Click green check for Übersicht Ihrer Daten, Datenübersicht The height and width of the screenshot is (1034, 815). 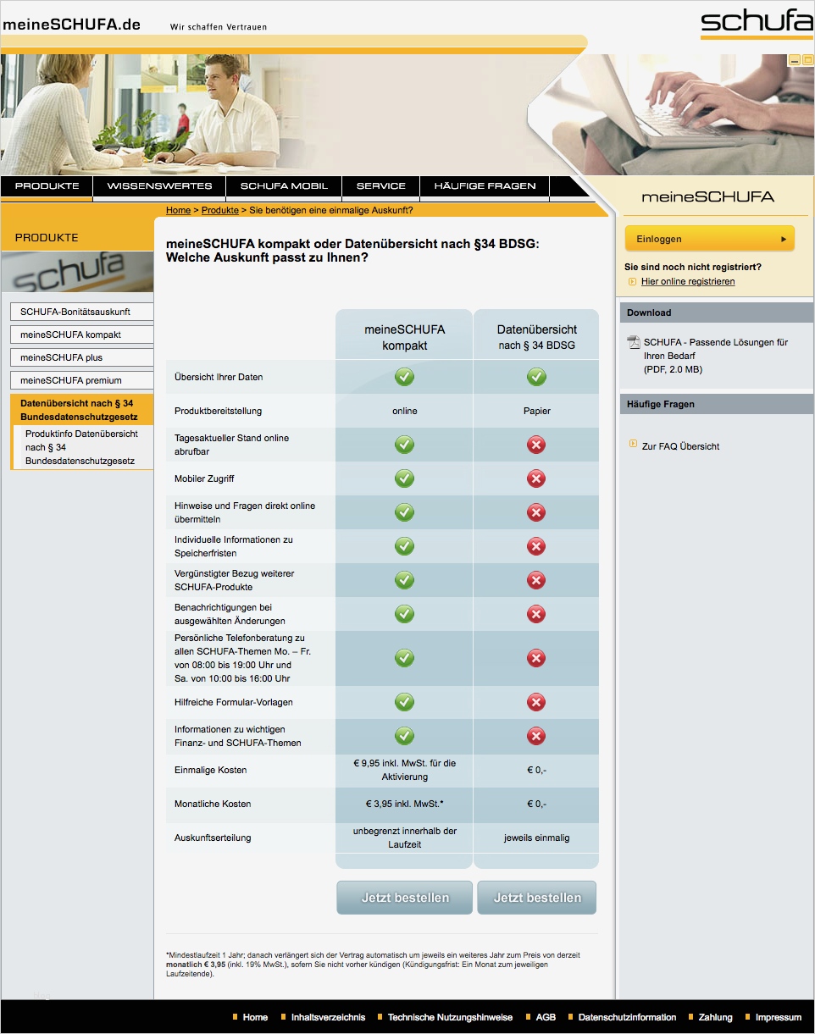[536, 377]
